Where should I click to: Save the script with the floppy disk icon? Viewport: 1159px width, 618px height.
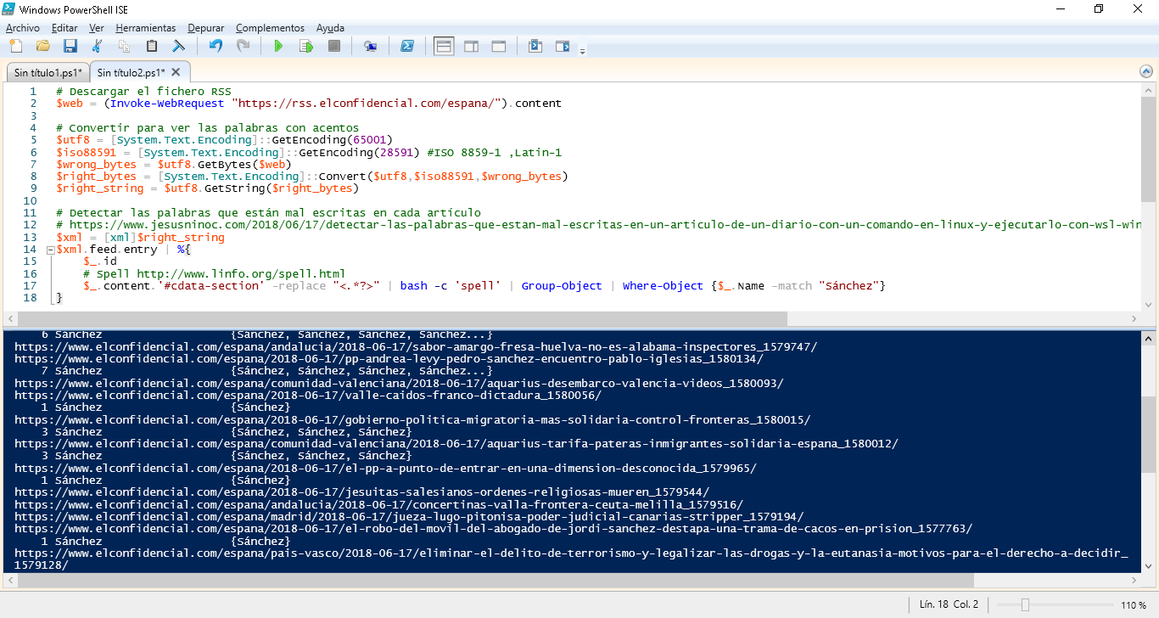(x=70, y=46)
